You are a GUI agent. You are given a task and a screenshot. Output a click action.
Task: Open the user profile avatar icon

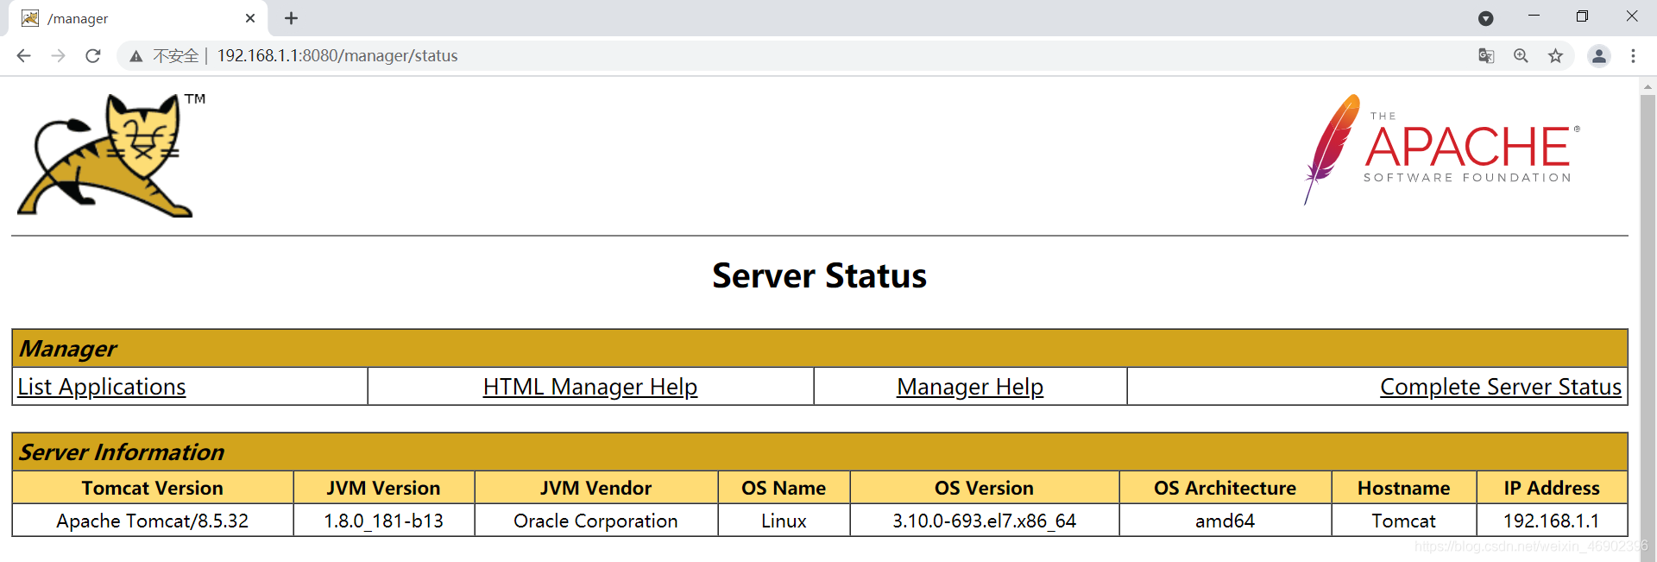point(1599,56)
